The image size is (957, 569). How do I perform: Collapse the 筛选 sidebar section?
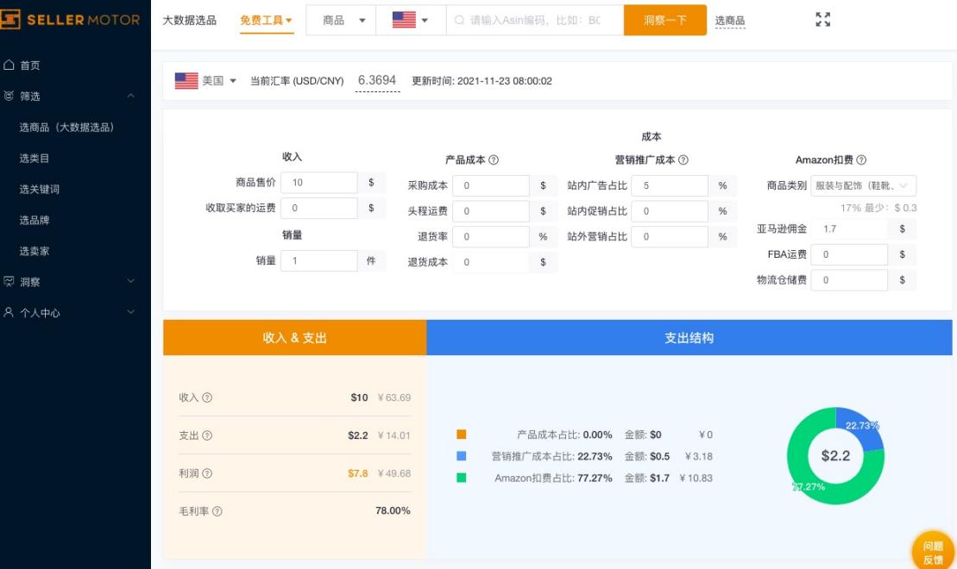131,97
